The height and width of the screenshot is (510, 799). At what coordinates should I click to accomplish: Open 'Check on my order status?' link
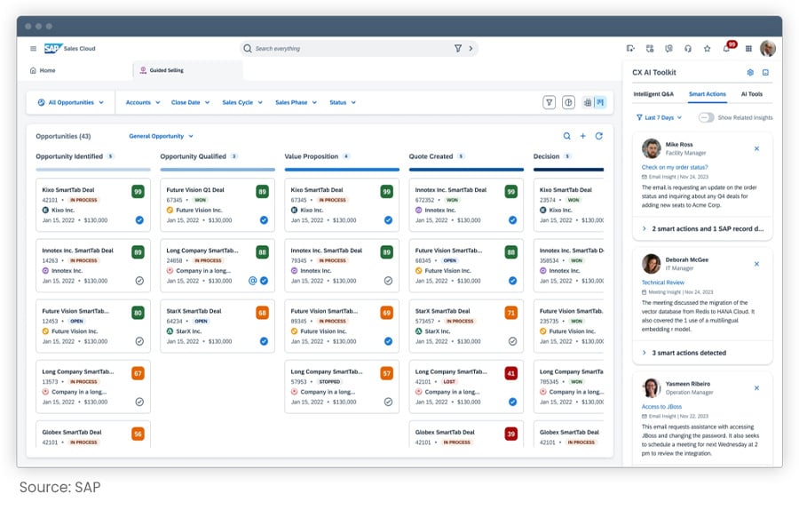pos(674,167)
